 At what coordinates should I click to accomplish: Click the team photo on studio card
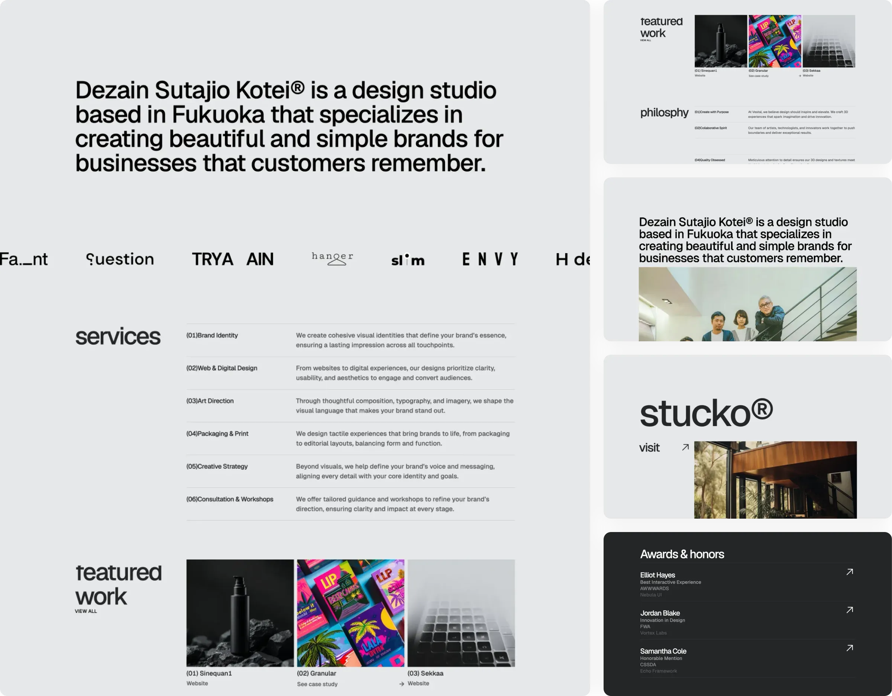(747, 304)
